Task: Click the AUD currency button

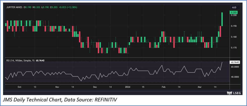Action: [235, 7]
